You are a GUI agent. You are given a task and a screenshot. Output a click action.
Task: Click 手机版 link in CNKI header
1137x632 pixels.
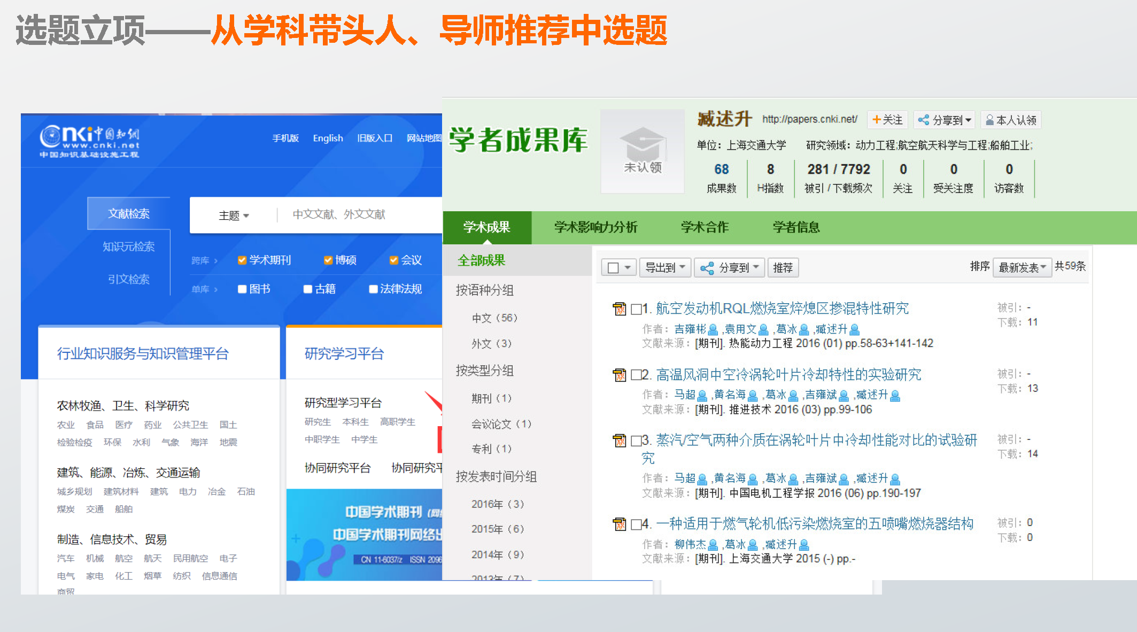285,138
